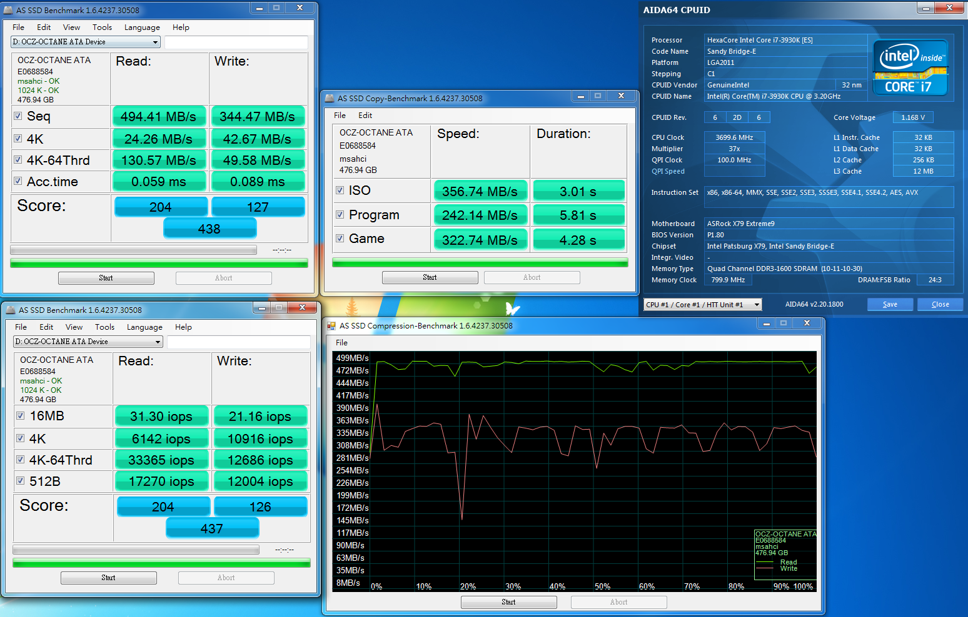Toggle the ISO checkbox in Copy-Benchmark
This screenshot has height=617, width=968.
[340, 190]
